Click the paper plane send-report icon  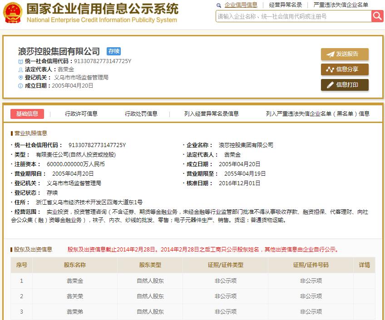coord(330,54)
